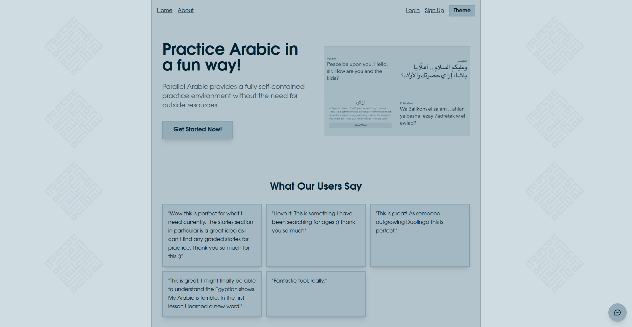Viewport: 632px width, 327px height.
Task: Click the "Practice Arabic in a fun way!" headline
Action: click(x=230, y=57)
